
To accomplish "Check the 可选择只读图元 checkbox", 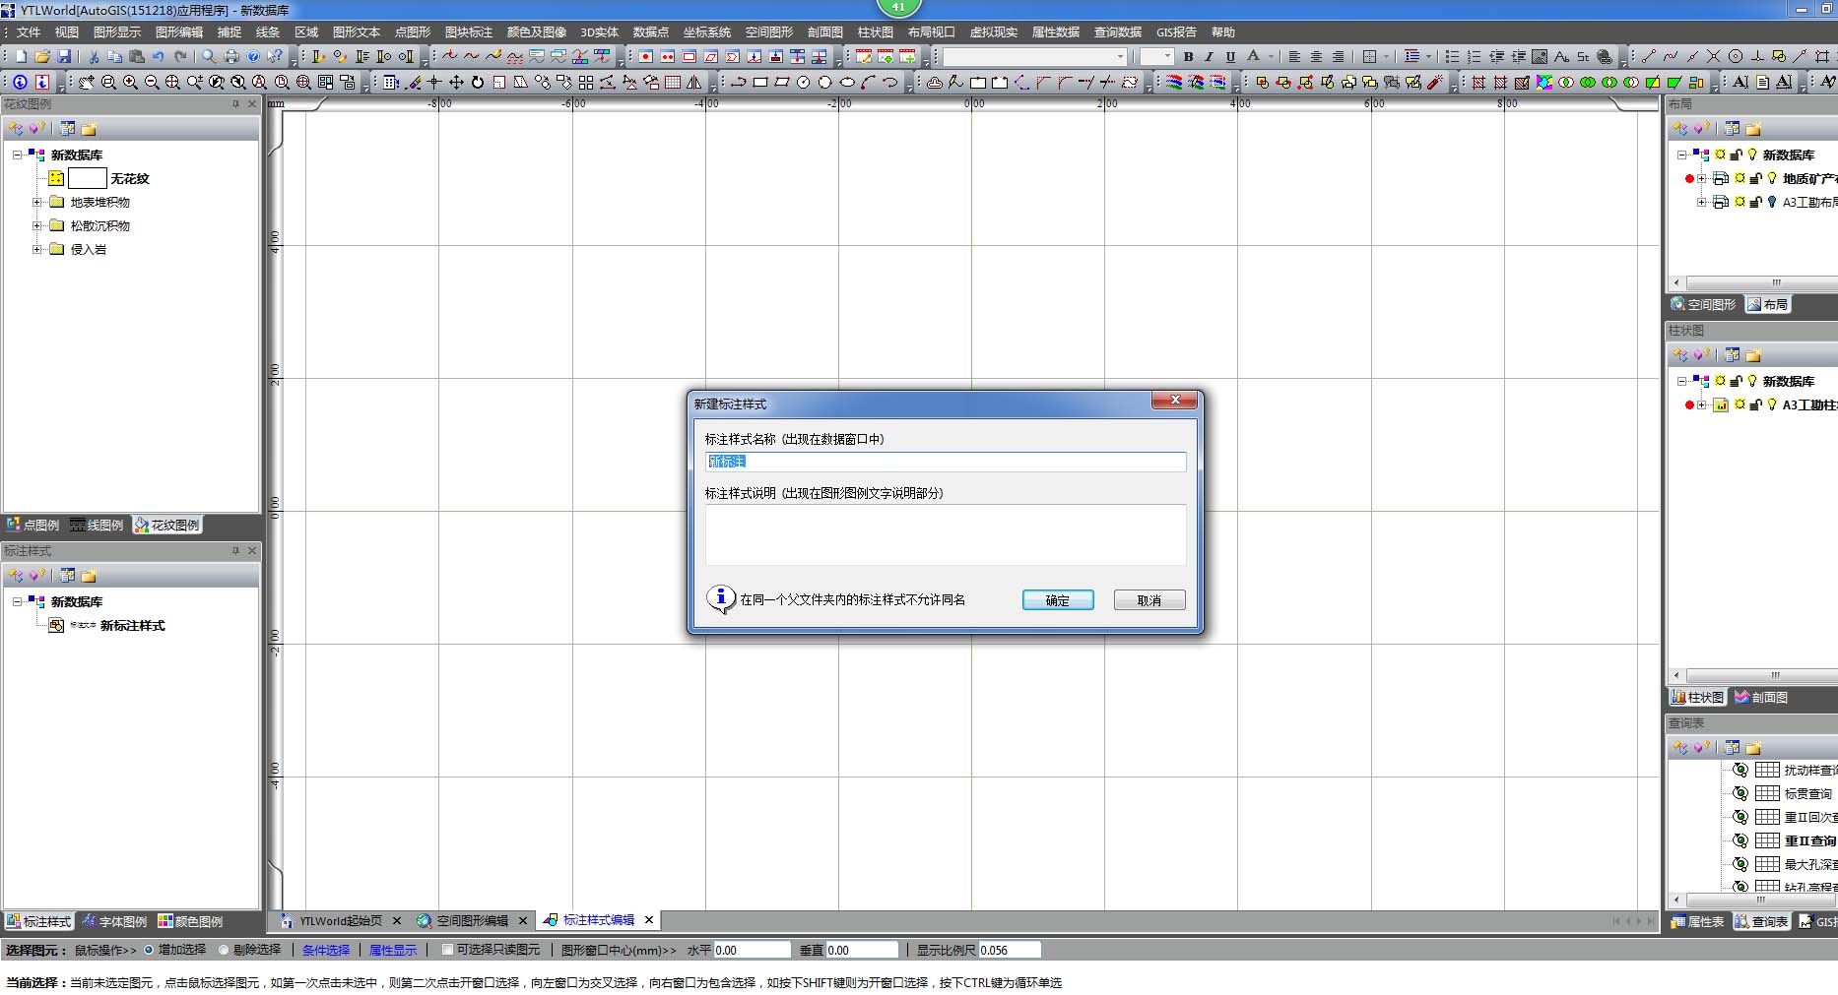I will coord(447,950).
